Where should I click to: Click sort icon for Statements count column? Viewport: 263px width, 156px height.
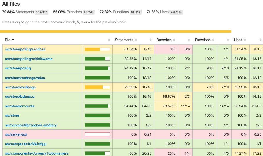151,40
